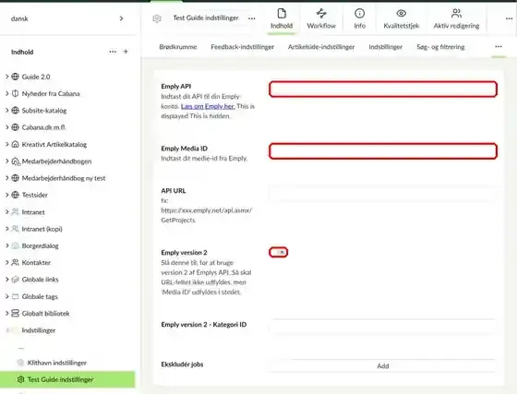Viewport: 517px width, 394px height.
Task: Switch to the Brødkrumme sub-tab
Action: [178, 47]
